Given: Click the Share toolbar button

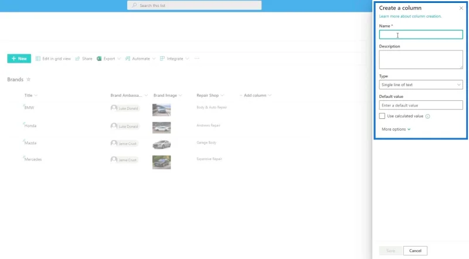Looking at the screenshot, I should 84,59.
